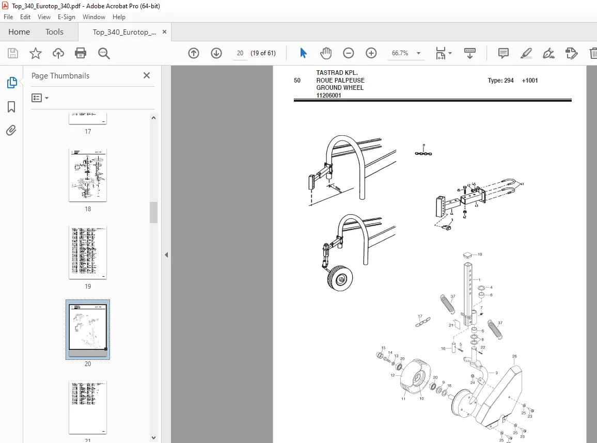
Task: Open the Sign document tool
Action: coord(548,53)
